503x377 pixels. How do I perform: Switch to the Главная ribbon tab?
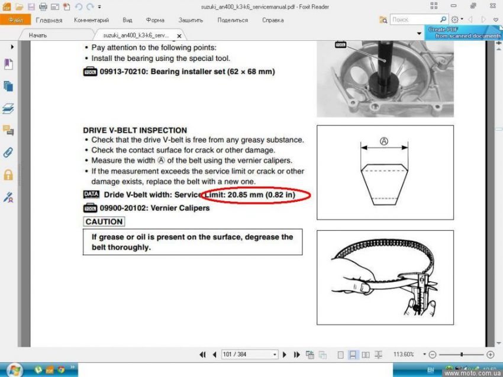tap(49, 20)
